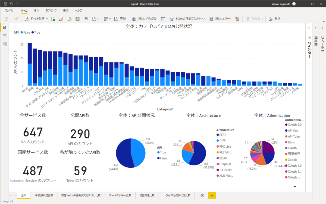Click the quick measure calculator icon
The height and width of the screenshot is (204, 326).
pyautogui.click(x=237, y=19)
